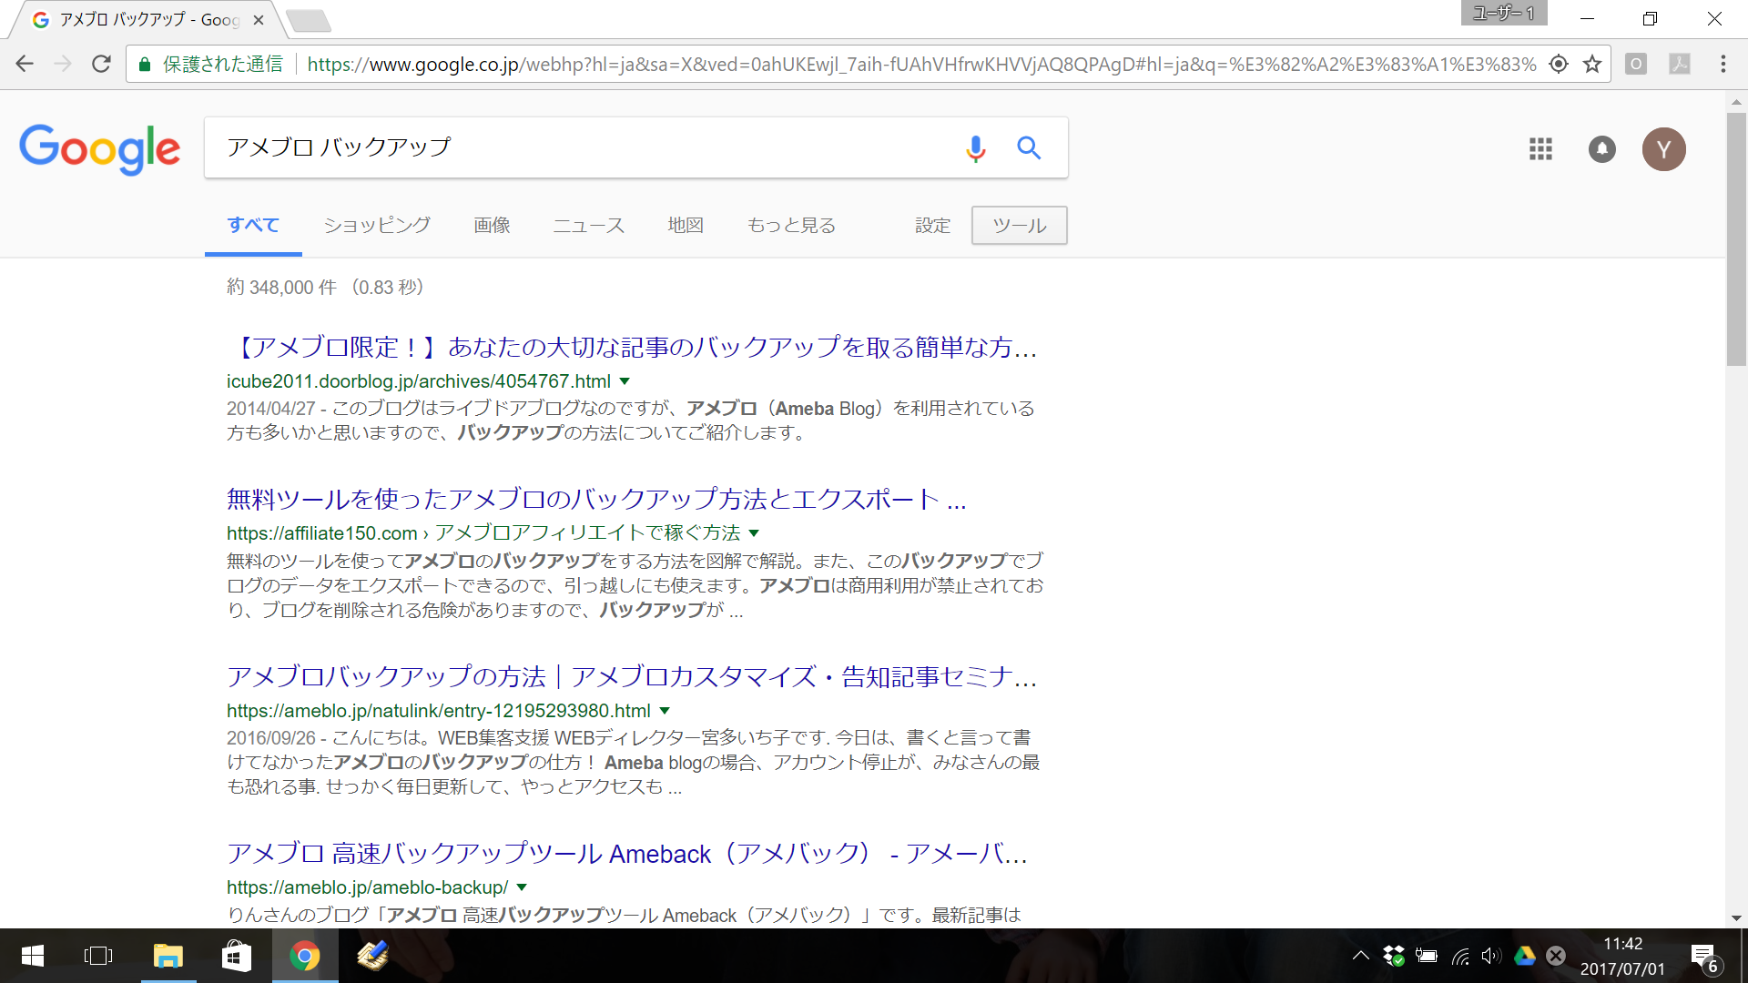1748x983 pixels.
Task: Open the 設定 settings menu
Action: tap(932, 225)
